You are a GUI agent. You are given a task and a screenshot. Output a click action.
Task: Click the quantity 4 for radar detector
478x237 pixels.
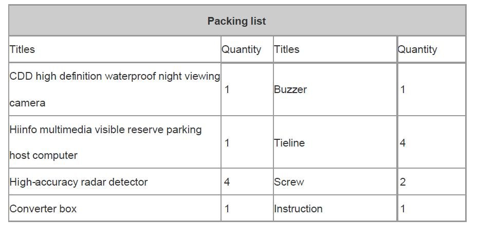[227, 182]
